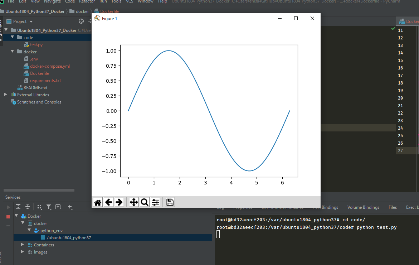419x265 pixels.
Task: Collapse the python_env node
Action: [29, 230]
